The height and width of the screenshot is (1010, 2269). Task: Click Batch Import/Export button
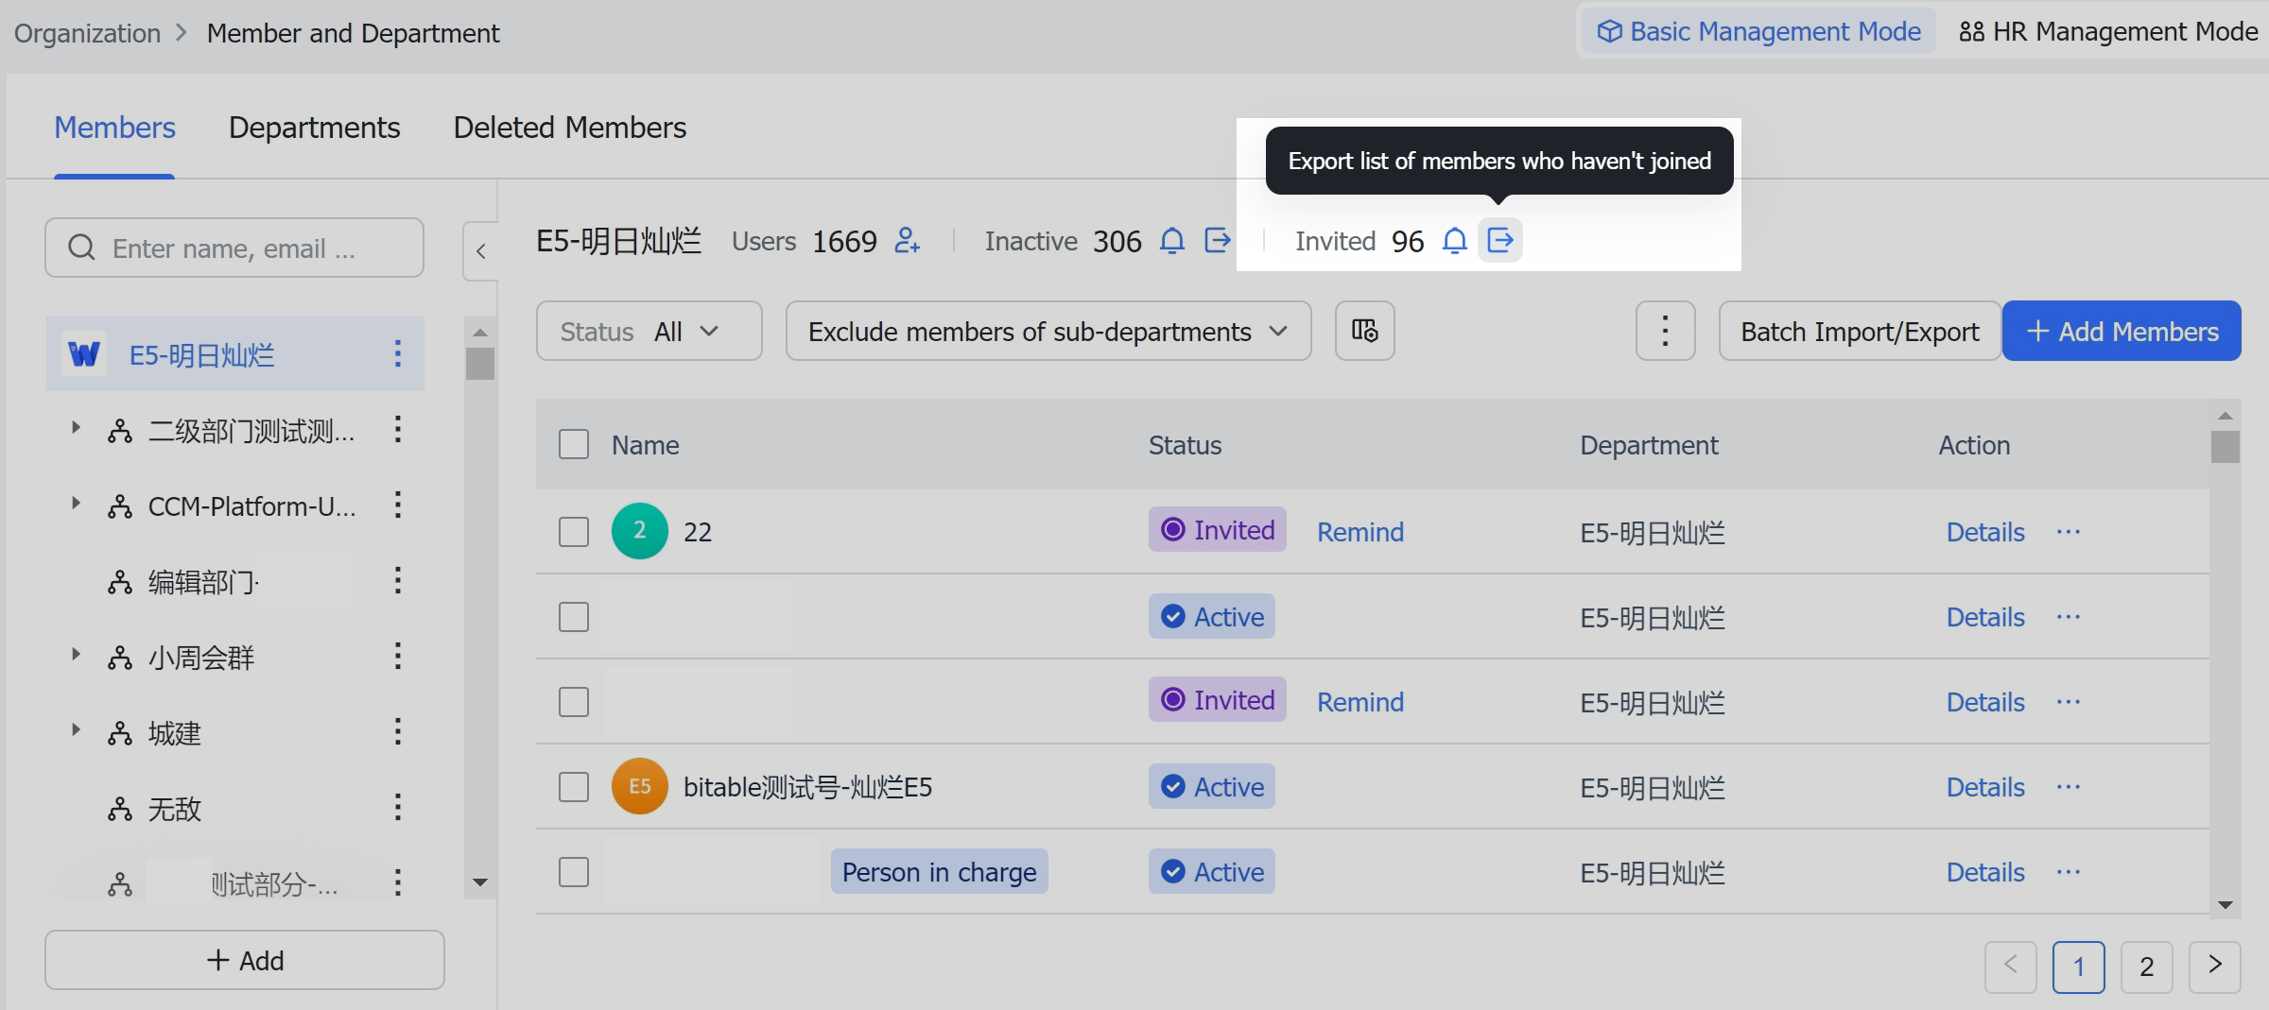(x=1860, y=331)
